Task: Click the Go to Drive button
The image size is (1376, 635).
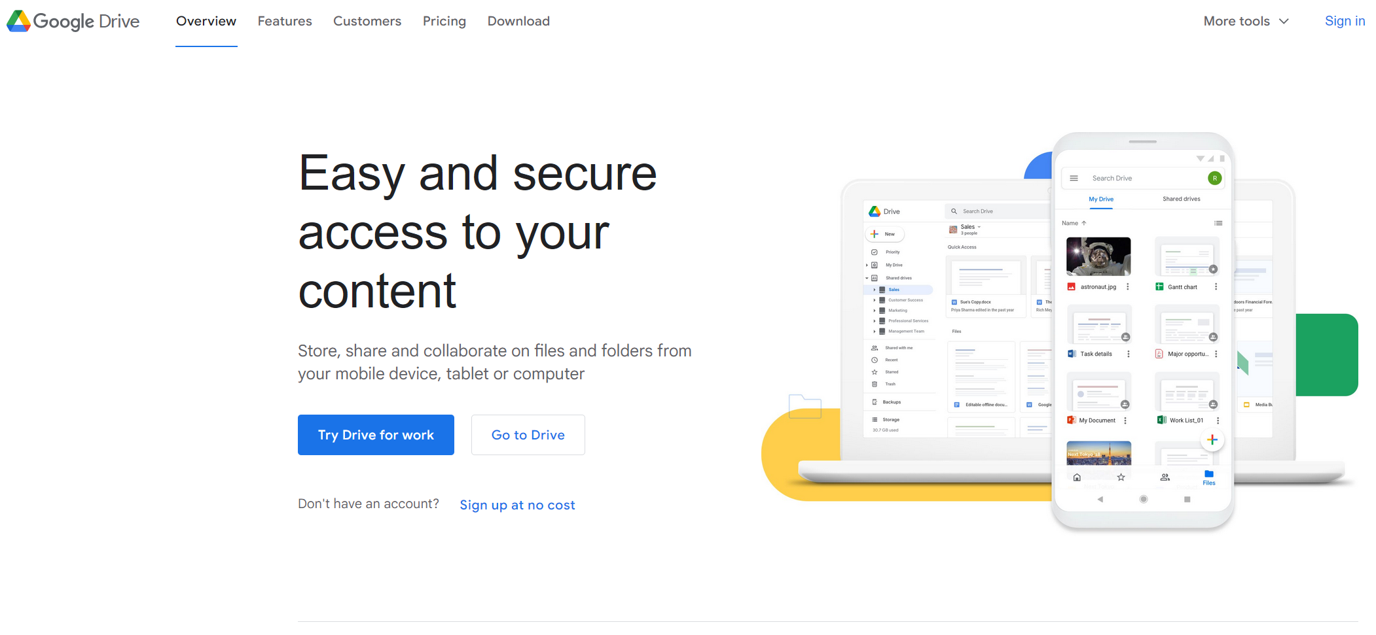Action: [528, 435]
